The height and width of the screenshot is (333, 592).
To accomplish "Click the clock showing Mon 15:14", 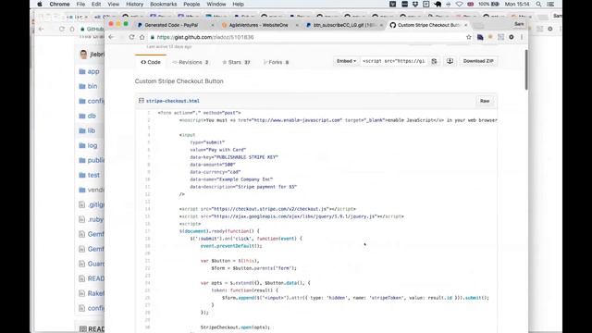I will tap(517, 4).
